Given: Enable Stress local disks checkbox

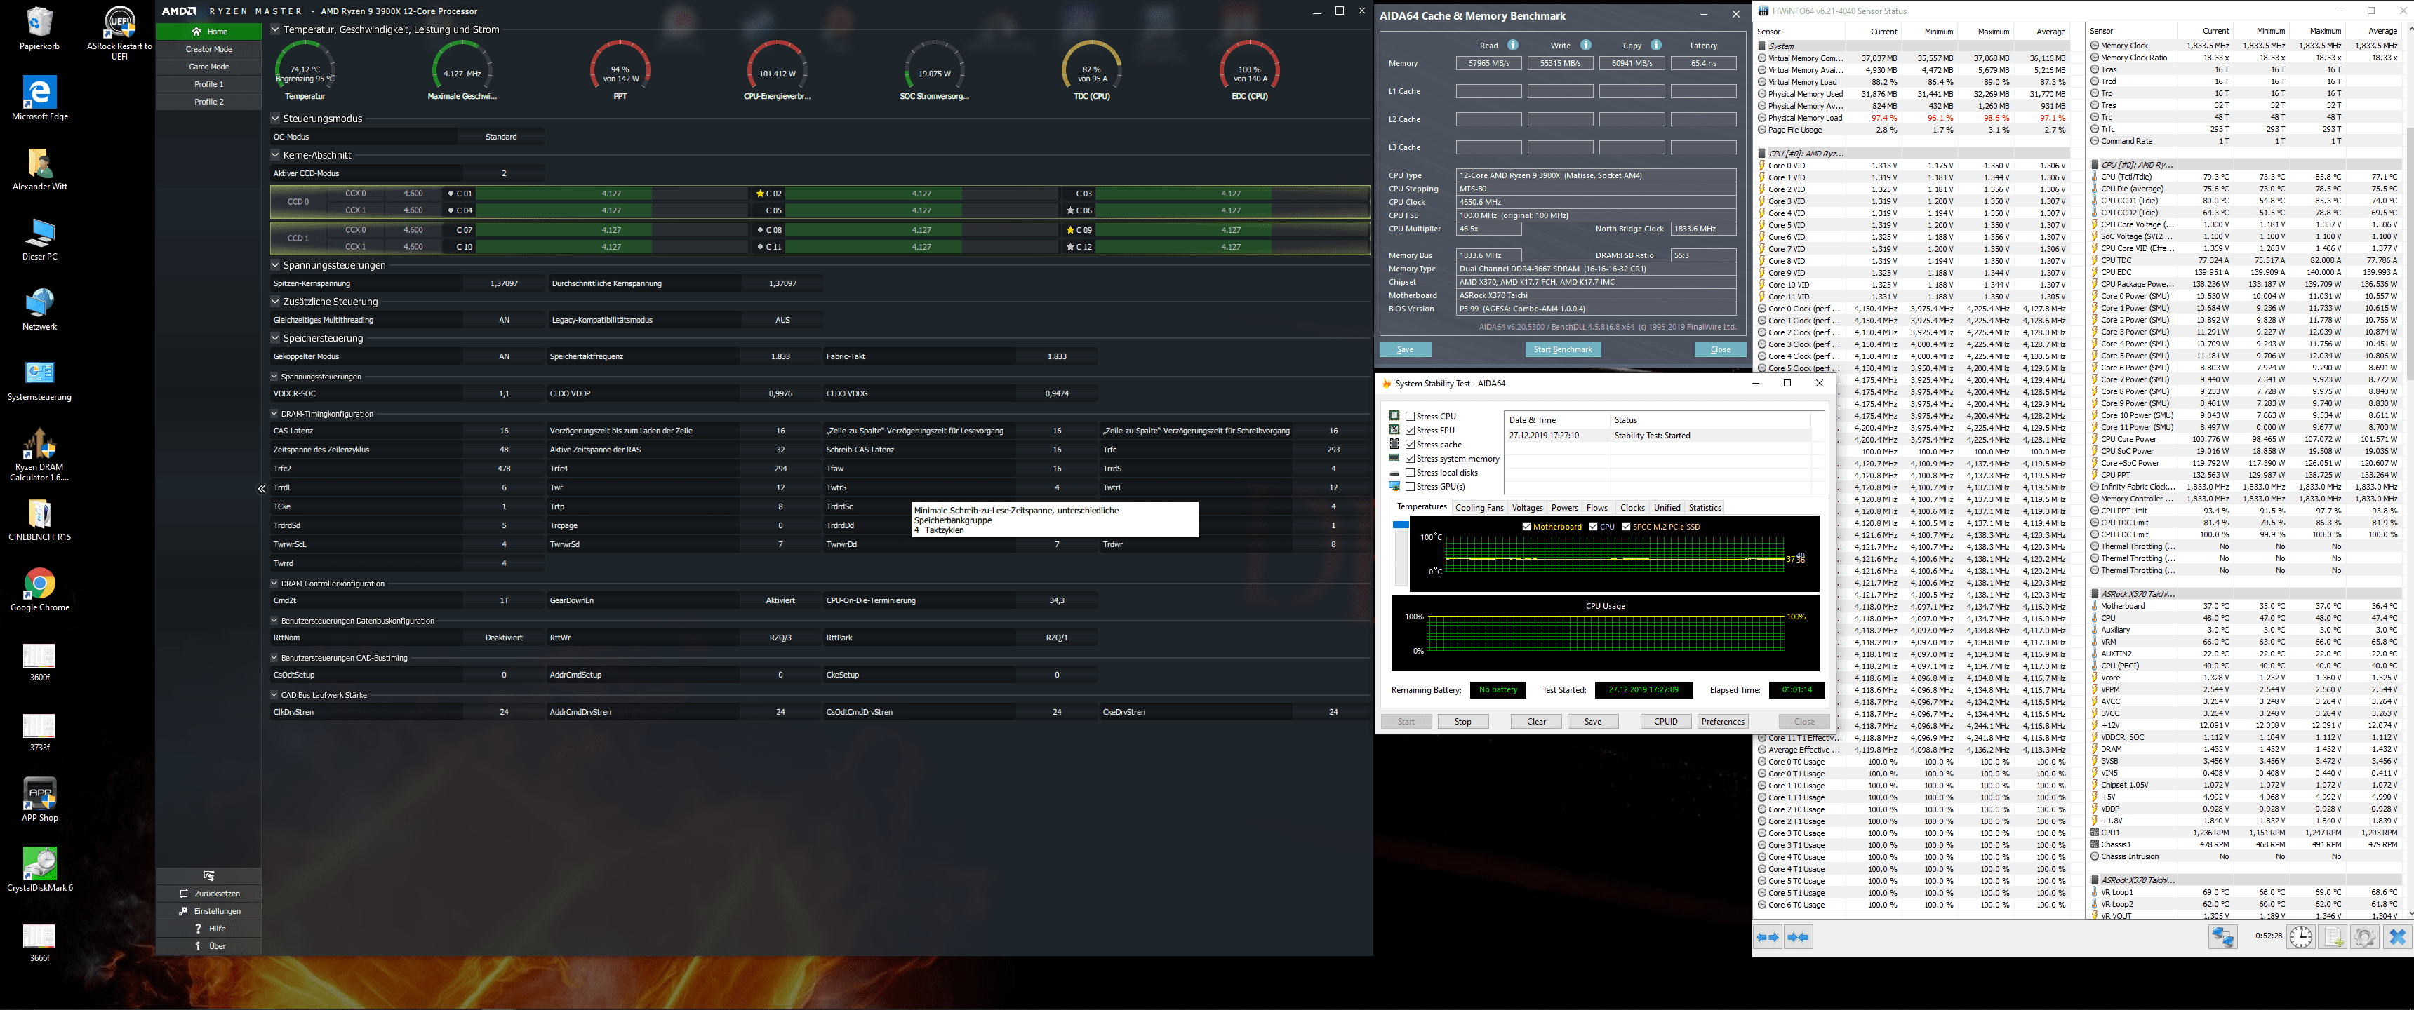Looking at the screenshot, I should point(1411,472).
